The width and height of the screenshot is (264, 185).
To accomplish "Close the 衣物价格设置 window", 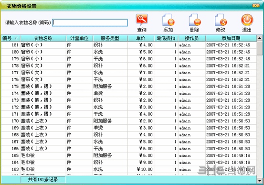I will coord(256,6).
